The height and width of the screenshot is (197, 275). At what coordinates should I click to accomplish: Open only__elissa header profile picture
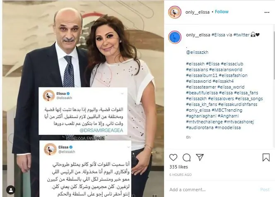tap(175, 12)
